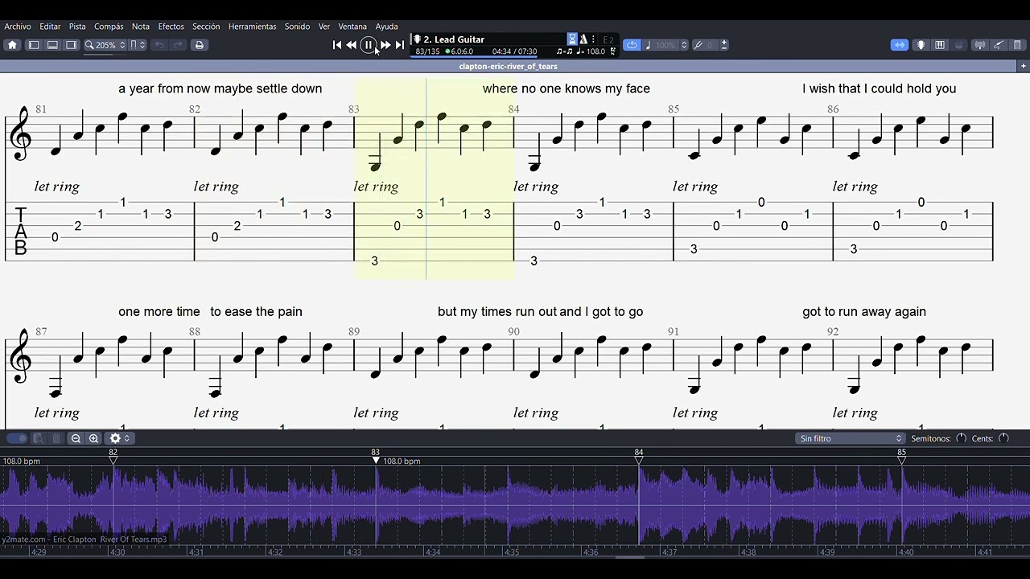Open the Sección menu
This screenshot has height=579, width=1030.
(x=206, y=27)
